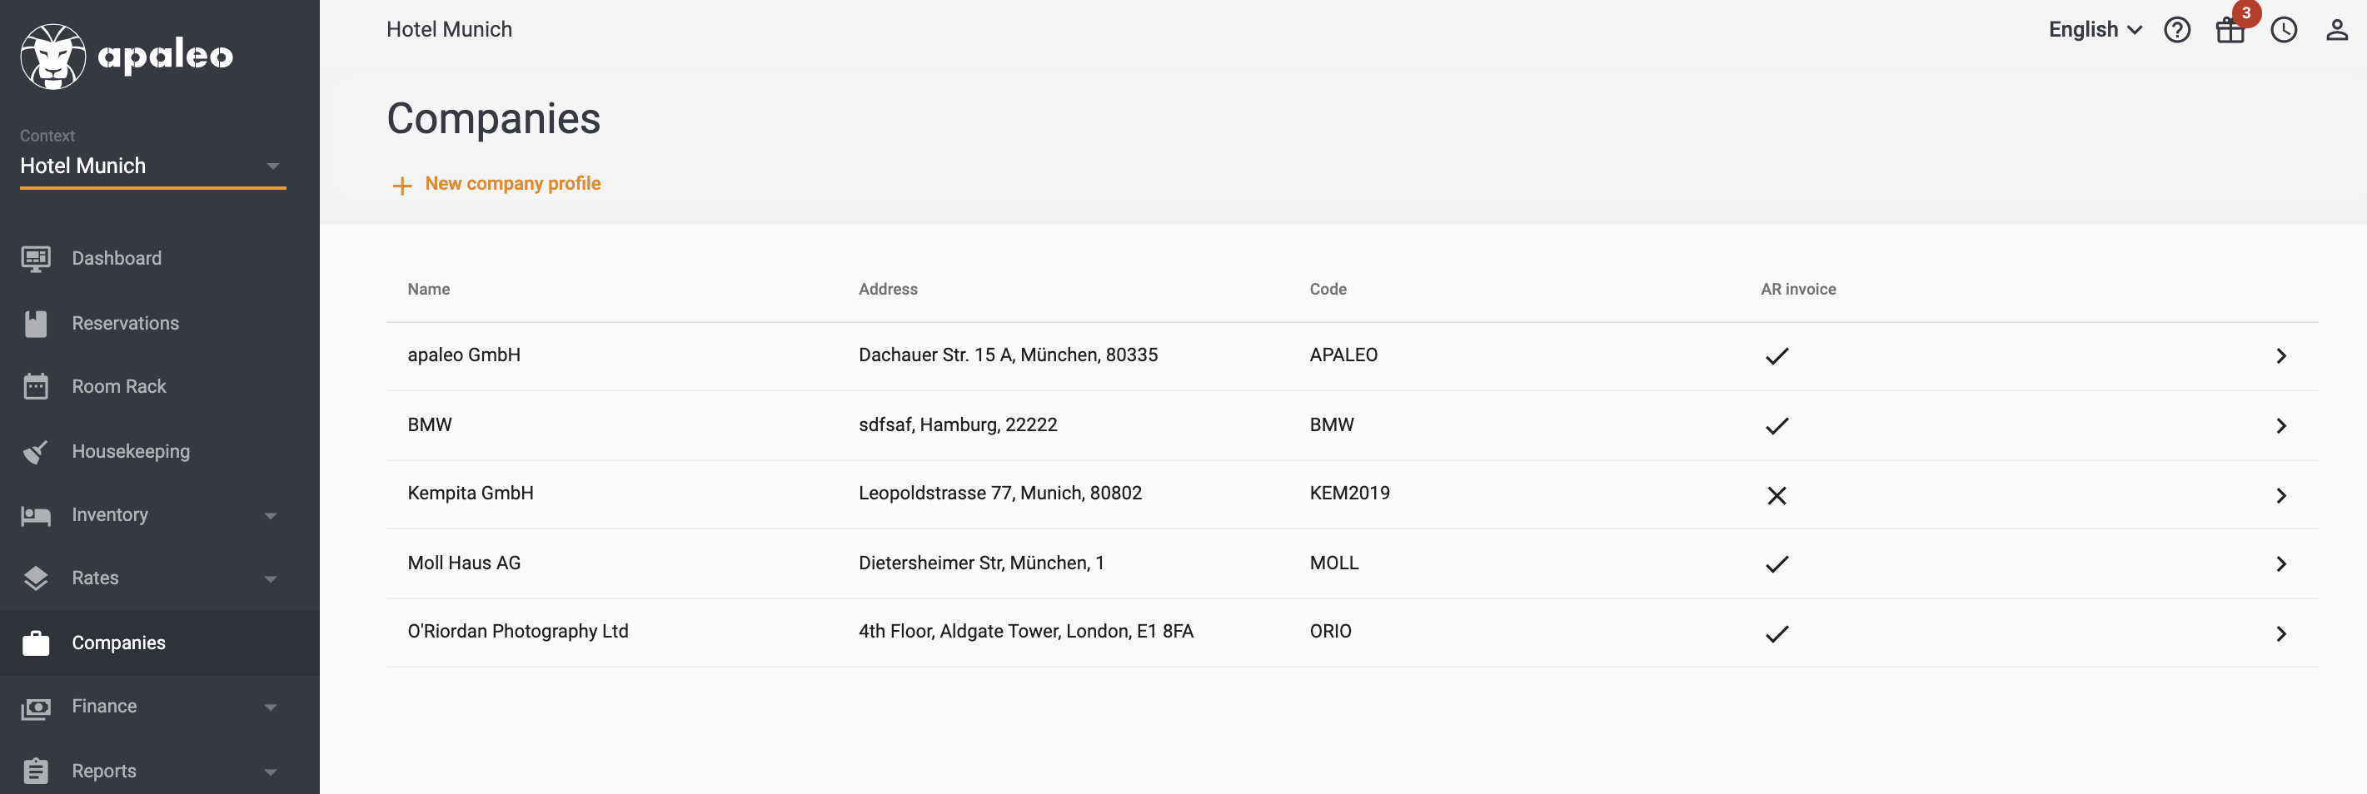Open the apaleo GmbH company row

coord(1352,356)
